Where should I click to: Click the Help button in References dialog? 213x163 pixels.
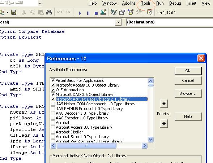pos(188,116)
